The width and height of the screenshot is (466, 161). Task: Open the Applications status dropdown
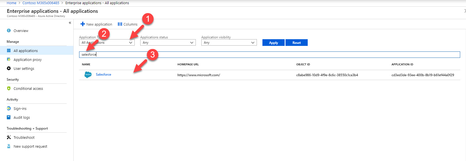[168, 43]
